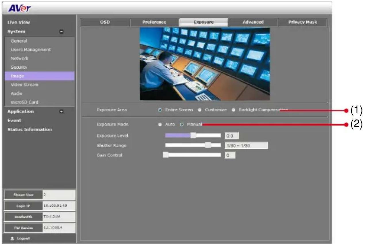Click the Login IP value 10.100.91.40
Image resolution: width=365 pixels, height=244 pixels.
click(59, 206)
